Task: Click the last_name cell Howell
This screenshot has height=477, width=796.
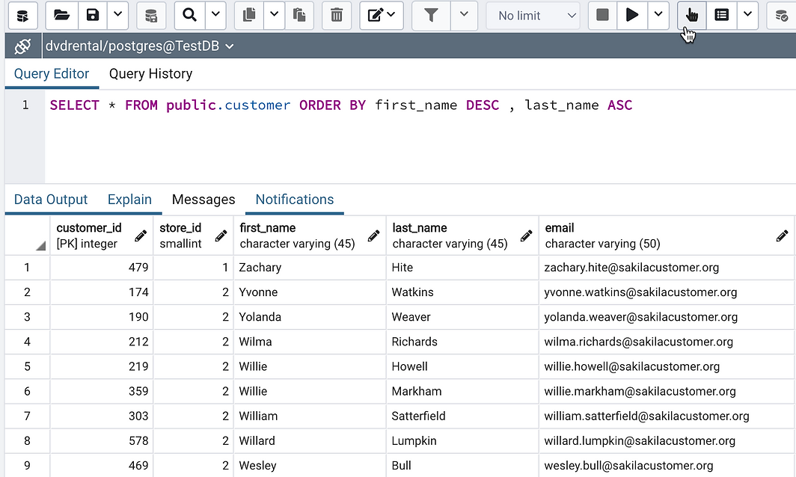Action: pos(462,366)
